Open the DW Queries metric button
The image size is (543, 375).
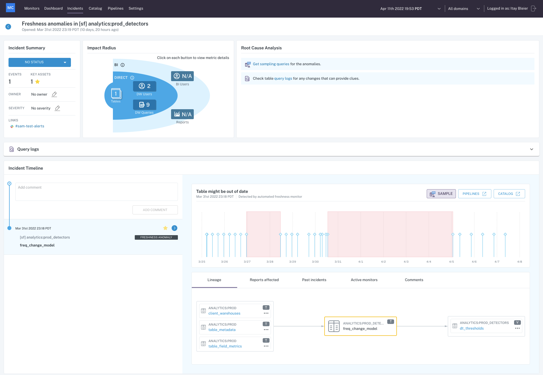click(145, 105)
